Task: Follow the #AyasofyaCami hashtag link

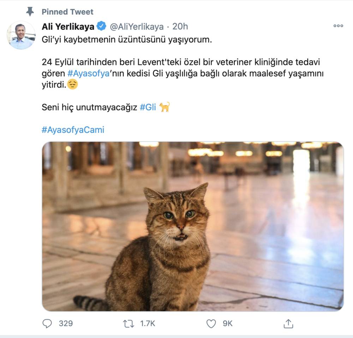Action: pyautogui.click(x=73, y=130)
